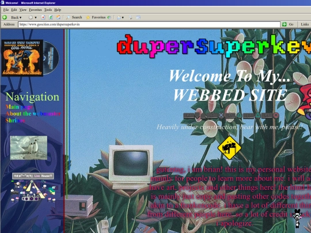The image size is (311, 233).
Task: Open the File menu
Action: click(6, 10)
